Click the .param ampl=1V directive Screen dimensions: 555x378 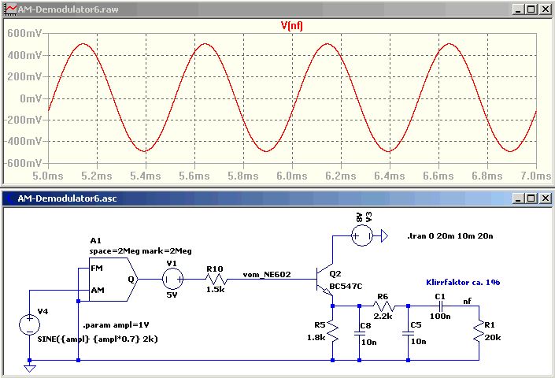pos(117,325)
